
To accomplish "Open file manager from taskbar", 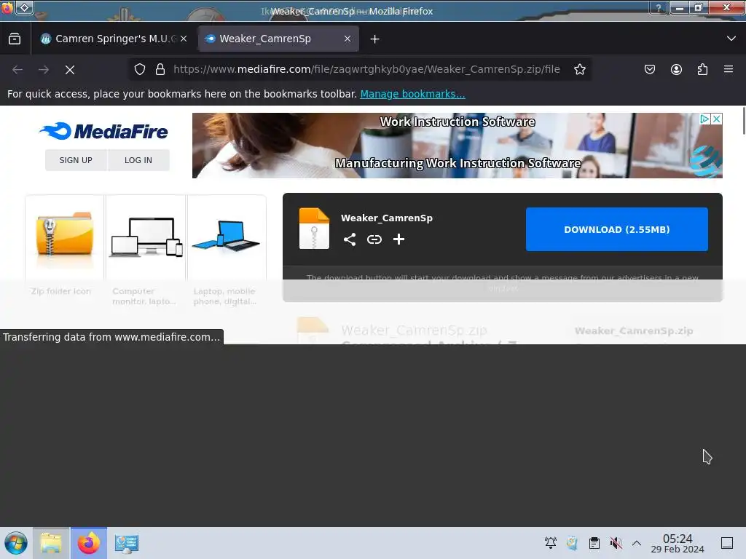I will coord(51,543).
